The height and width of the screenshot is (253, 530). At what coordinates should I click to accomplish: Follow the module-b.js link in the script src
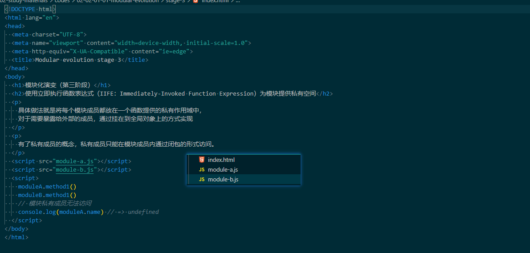point(74,170)
